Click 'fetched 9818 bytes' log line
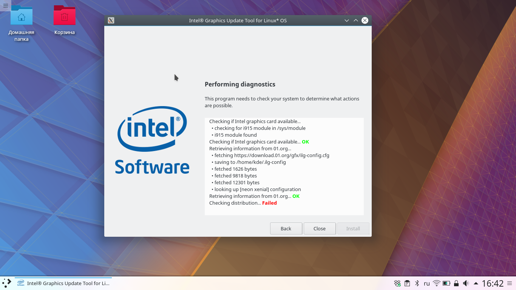516x290 pixels. [235, 176]
